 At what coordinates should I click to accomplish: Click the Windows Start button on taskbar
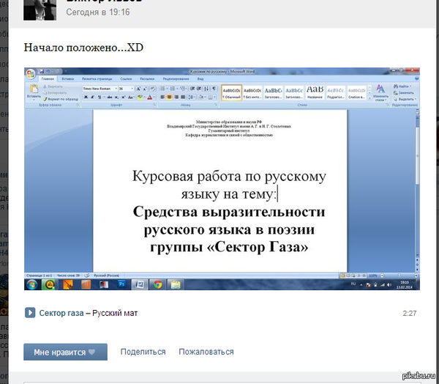pos(32,284)
